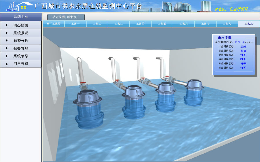Screen dimensions: 260x162
Task: Click the third submersible pump
Action: tap(166, 96)
